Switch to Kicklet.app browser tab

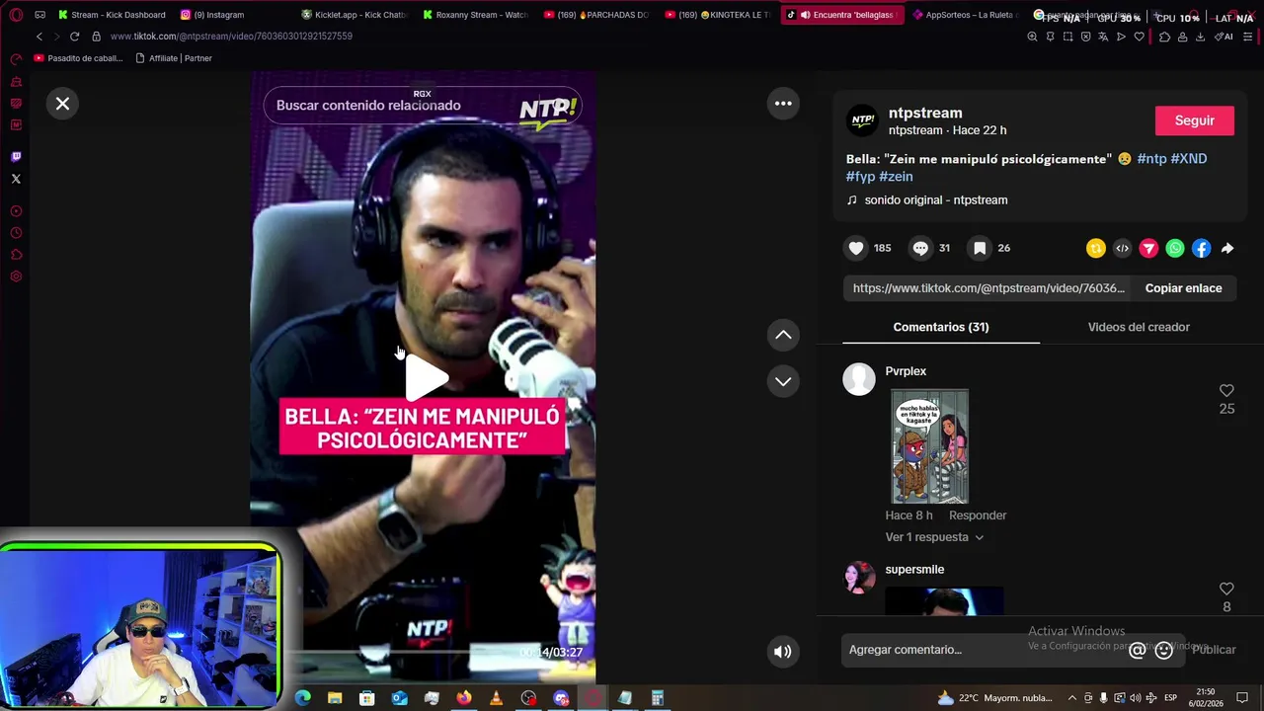355,15
